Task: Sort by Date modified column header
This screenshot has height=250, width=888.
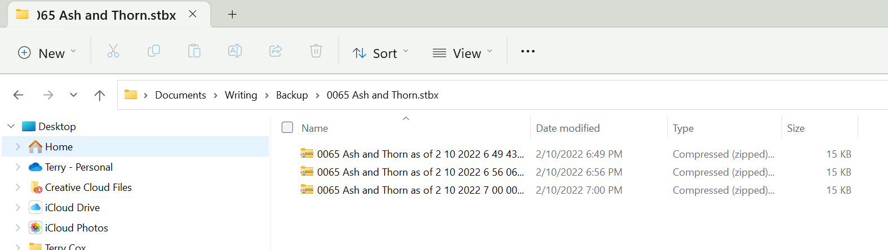Action: [x=567, y=128]
